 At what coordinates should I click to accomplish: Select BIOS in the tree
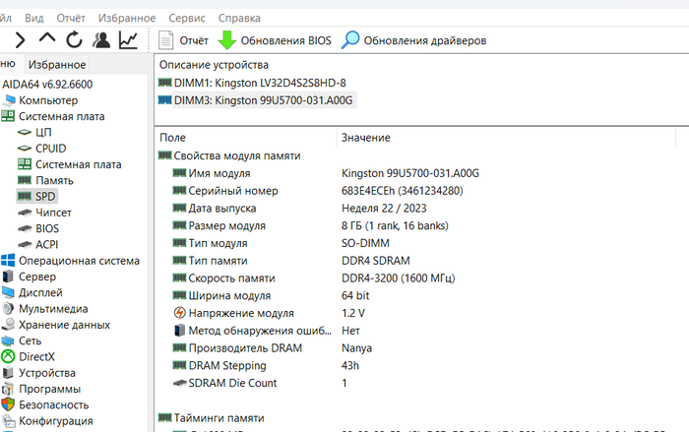[47, 228]
